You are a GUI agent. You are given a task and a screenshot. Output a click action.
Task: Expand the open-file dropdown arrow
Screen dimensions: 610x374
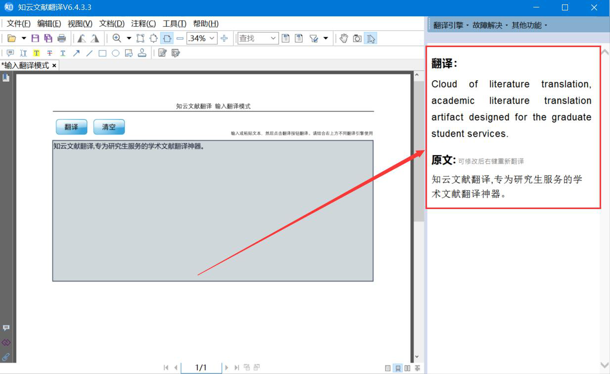click(23, 39)
